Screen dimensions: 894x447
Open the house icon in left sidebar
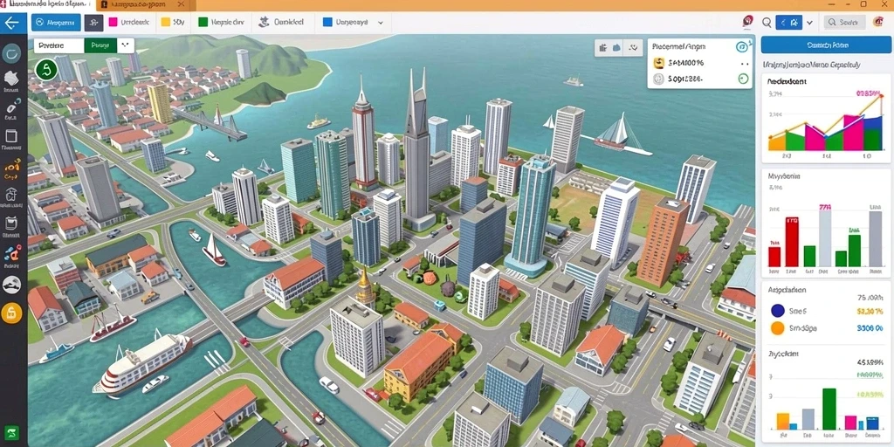click(11, 195)
